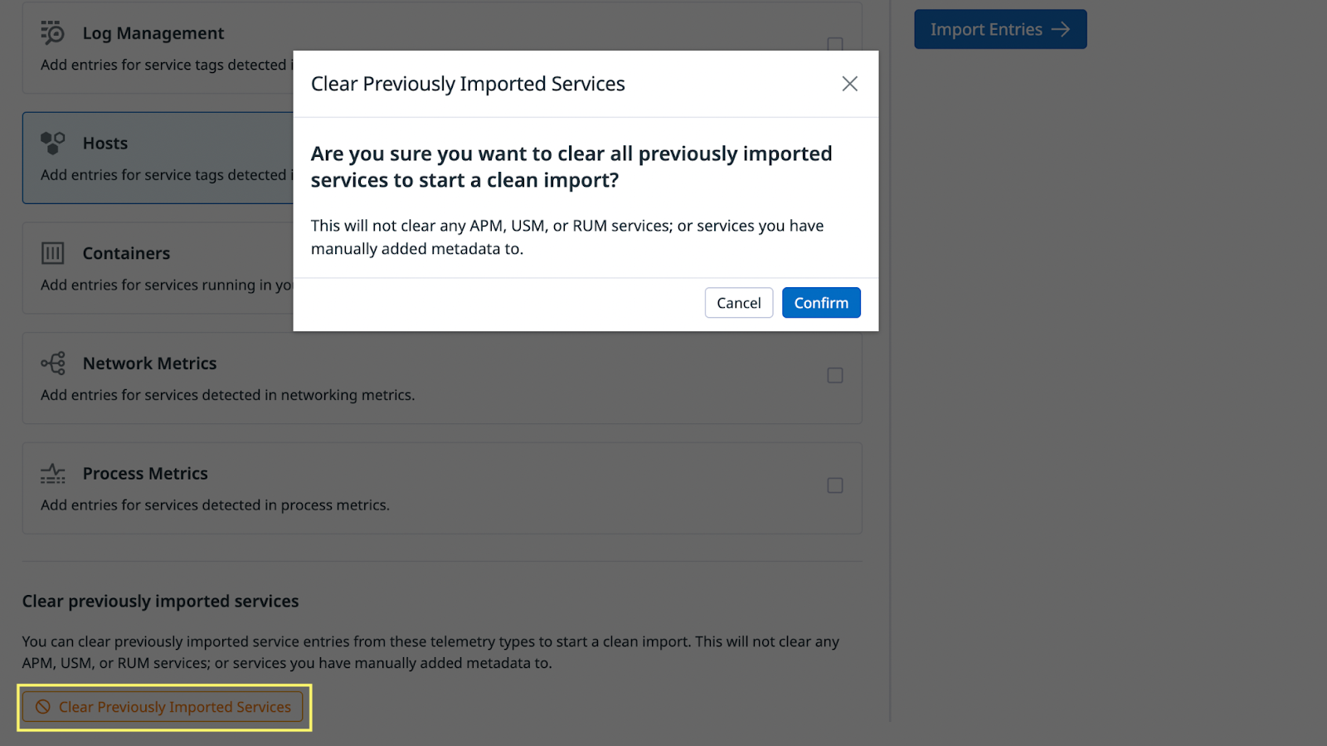Screen dimensions: 1327x746
Task: Toggle the Network Metrics checkbox
Action: 835,375
